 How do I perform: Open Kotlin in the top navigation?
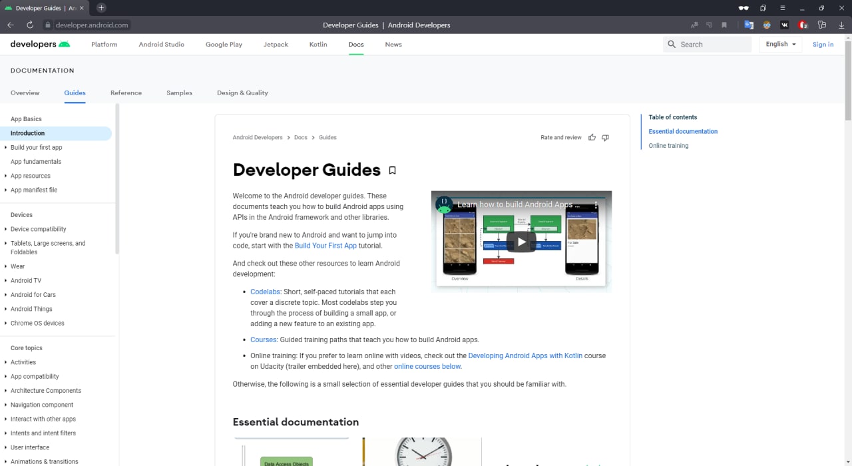[318, 45]
